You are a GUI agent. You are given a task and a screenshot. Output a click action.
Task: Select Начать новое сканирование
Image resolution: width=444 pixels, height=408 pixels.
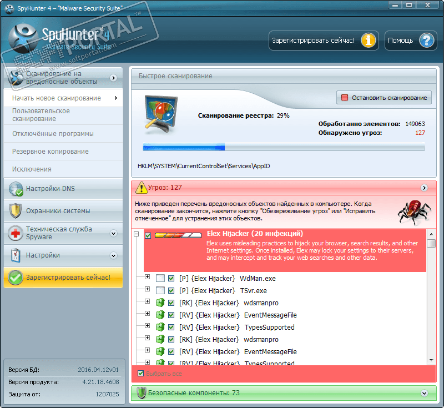(x=63, y=98)
